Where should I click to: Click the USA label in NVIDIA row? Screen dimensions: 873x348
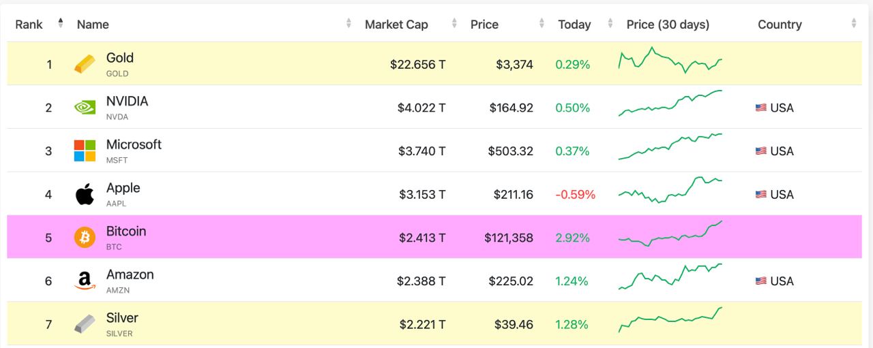(x=782, y=108)
